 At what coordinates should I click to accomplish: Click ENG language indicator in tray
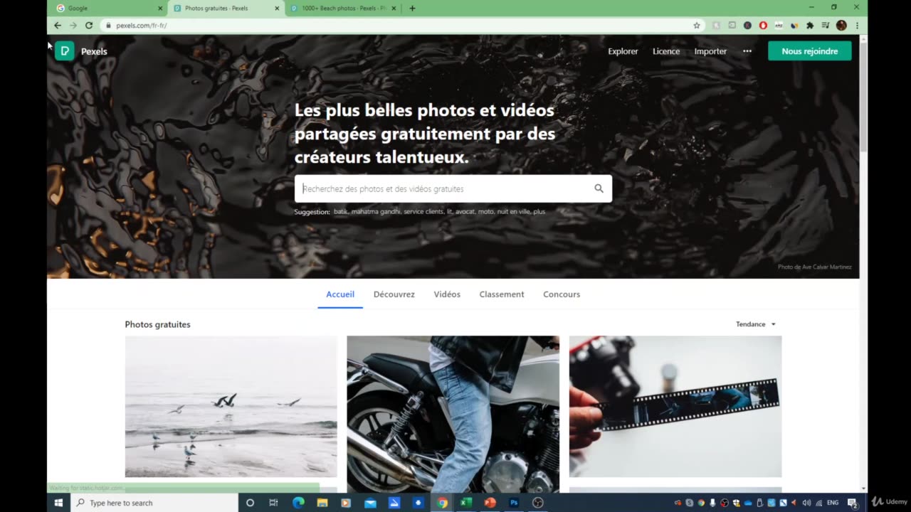click(x=833, y=503)
